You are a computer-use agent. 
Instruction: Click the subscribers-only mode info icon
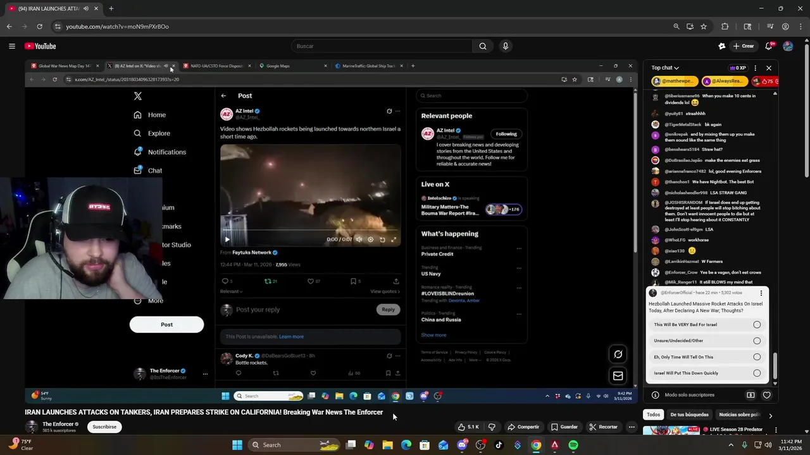[655, 395]
